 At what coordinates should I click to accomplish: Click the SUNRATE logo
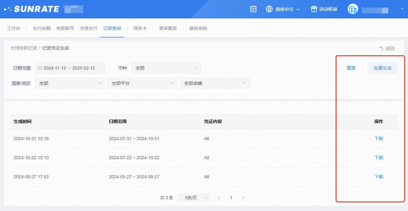coord(32,9)
